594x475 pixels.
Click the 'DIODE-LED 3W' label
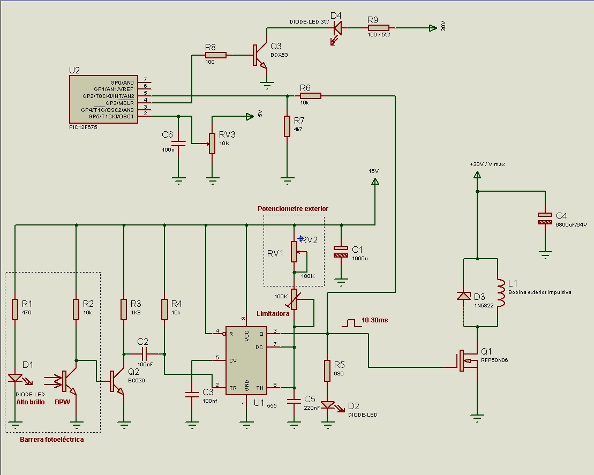coord(310,22)
